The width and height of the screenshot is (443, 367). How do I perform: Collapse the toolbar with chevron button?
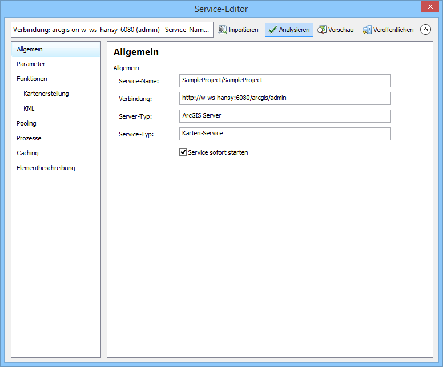(425, 30)
